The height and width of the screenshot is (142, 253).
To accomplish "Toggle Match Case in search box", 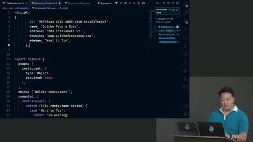I will (170, 9).
